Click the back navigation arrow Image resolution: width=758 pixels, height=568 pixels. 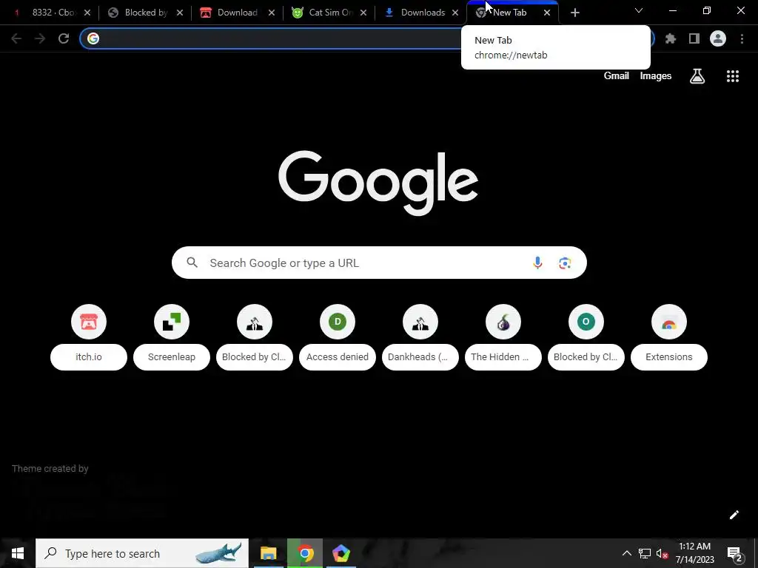click(16, 38)
